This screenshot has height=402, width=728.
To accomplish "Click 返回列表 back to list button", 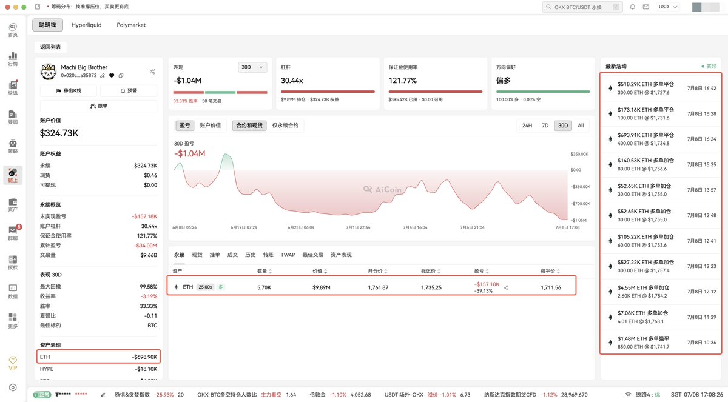I will click(51, 47).
